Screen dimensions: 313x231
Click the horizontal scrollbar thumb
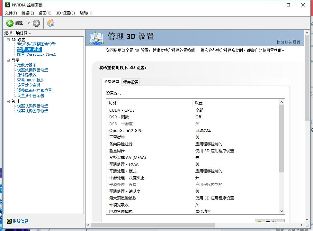click(153, 225)
